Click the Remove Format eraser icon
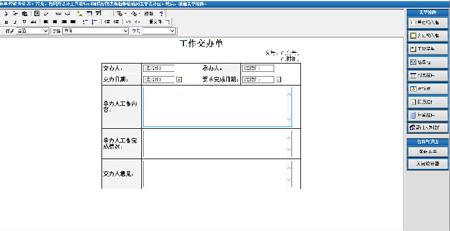 click(x=46, y=14)
